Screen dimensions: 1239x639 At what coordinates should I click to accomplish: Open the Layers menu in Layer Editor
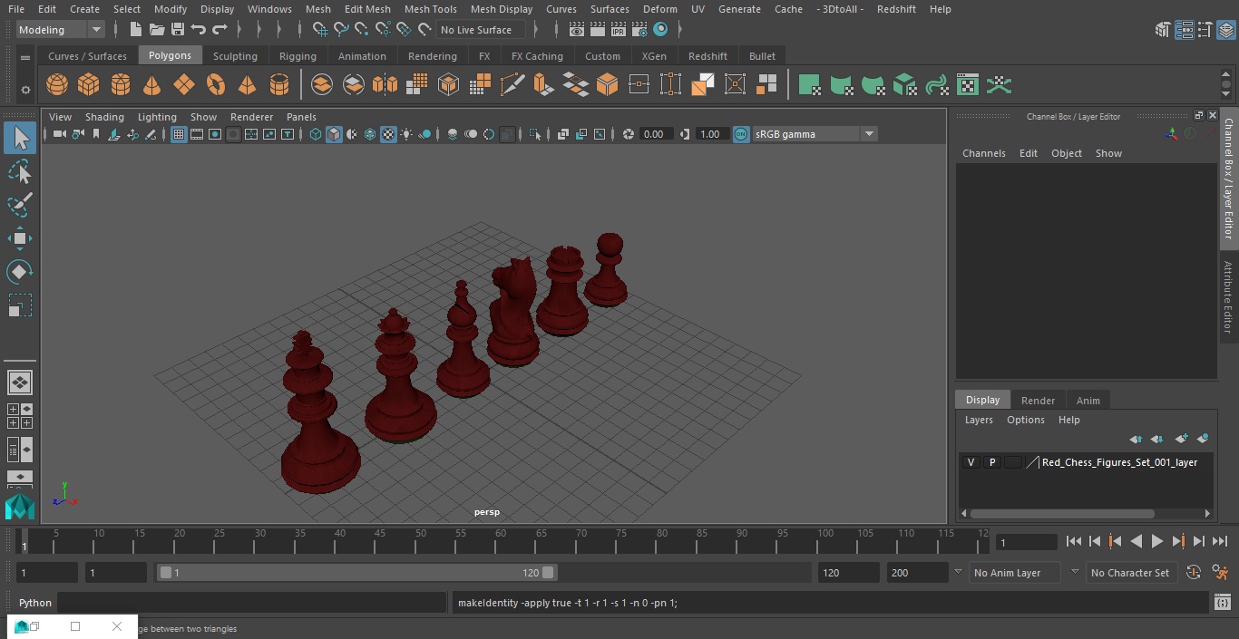[x=978, y=420]
